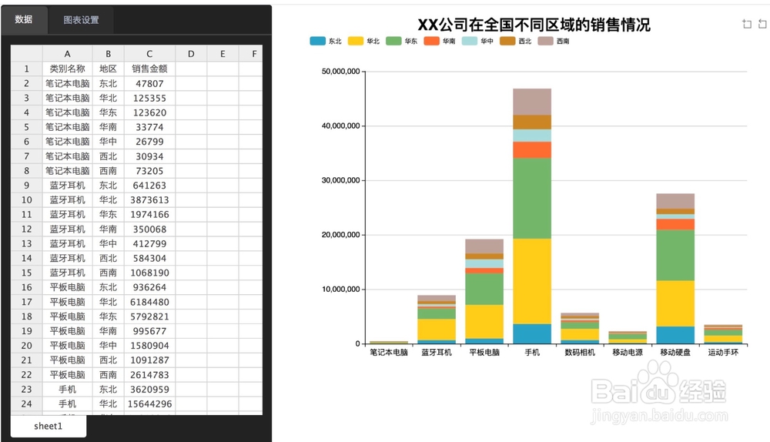Toggle the 华北 legend series
This screenshot has height=442, width=770.
click(x=364, y=42)
